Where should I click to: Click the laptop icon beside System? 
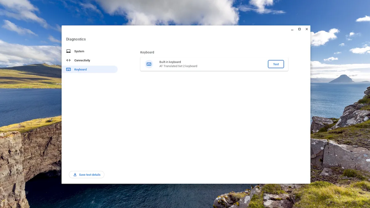tap(68, 51)
